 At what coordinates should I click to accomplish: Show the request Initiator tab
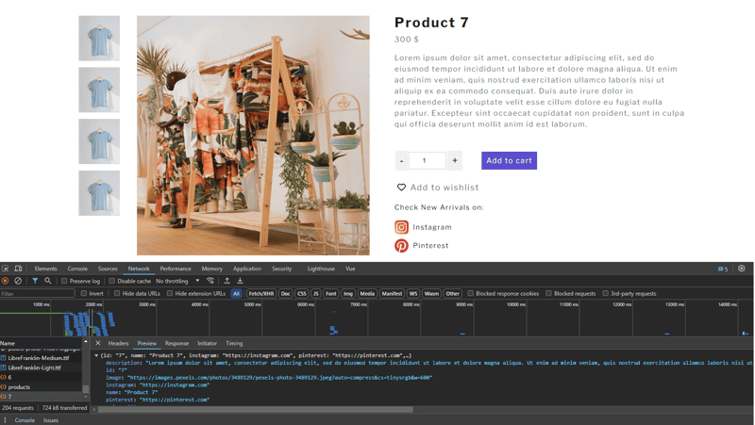[207, 343]
